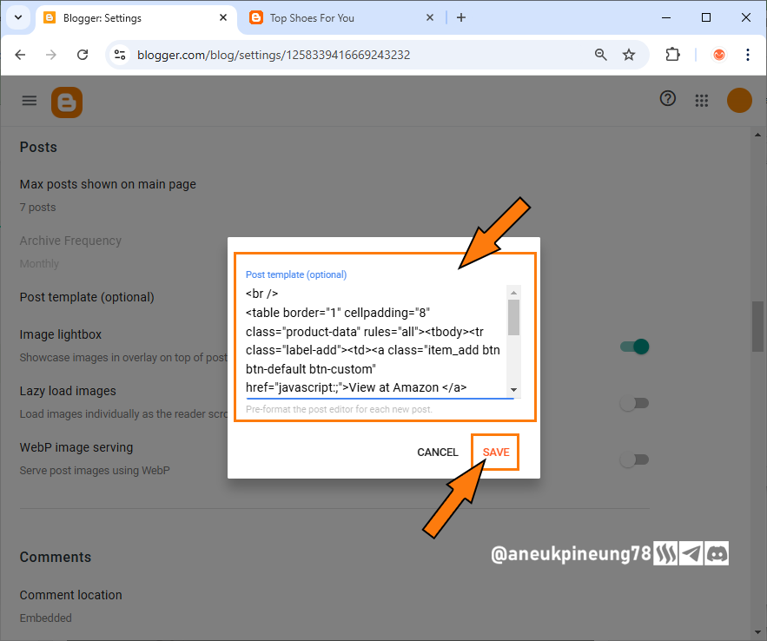Go back to previous page
The height and width of the screenshot is (641, 767).
click(20, 55)
